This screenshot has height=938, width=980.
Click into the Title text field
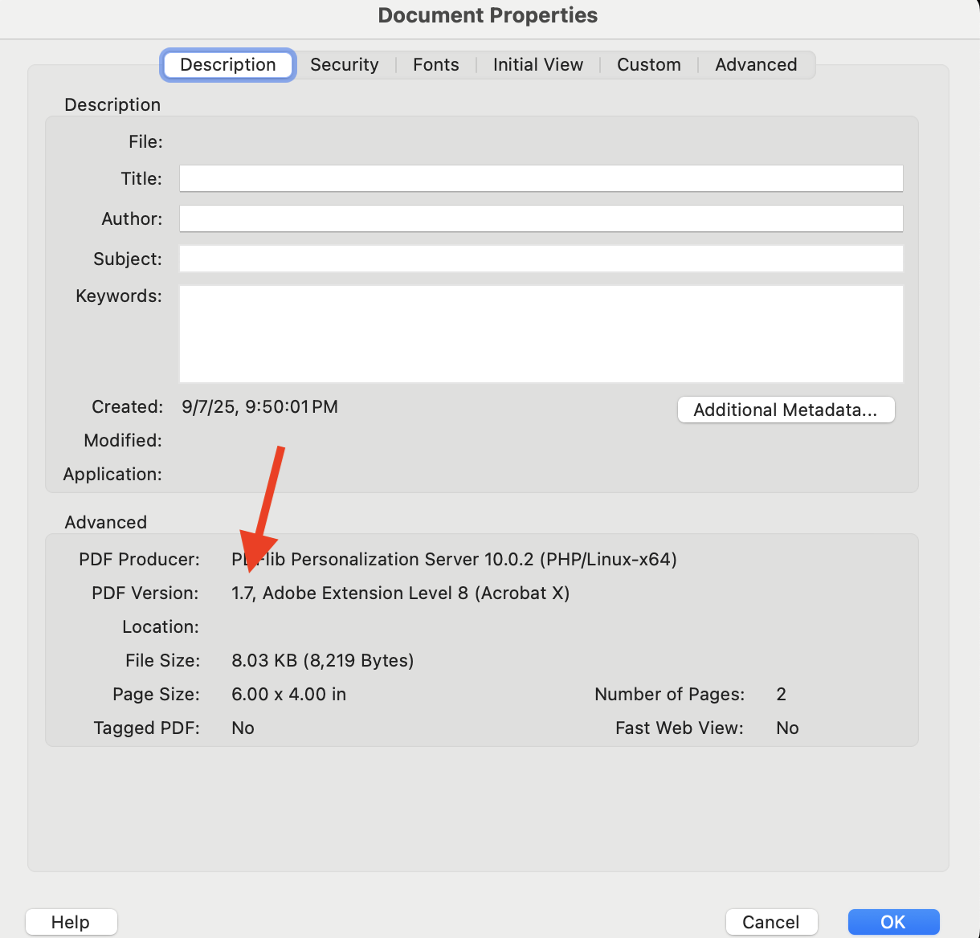tap(541, 178)
